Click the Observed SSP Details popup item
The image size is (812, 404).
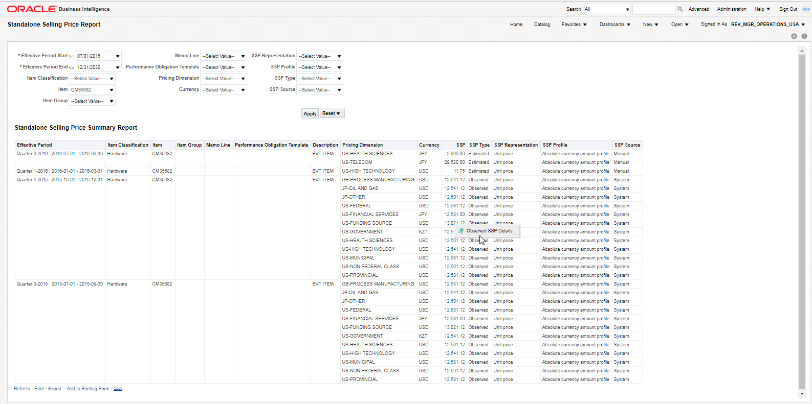click(x=489, y=231)
